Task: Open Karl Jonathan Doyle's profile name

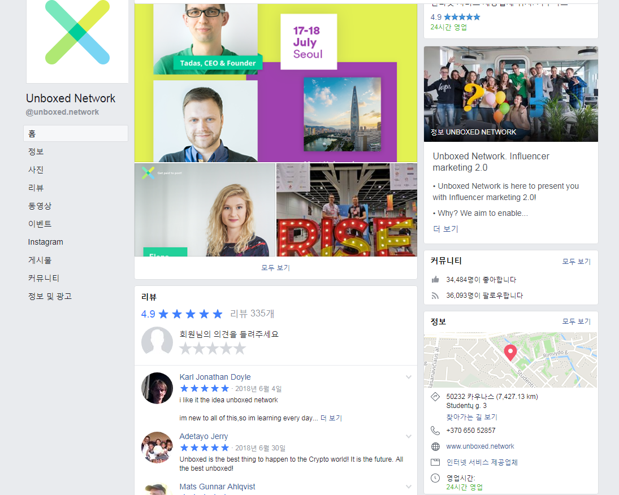Action: (215, 377)
